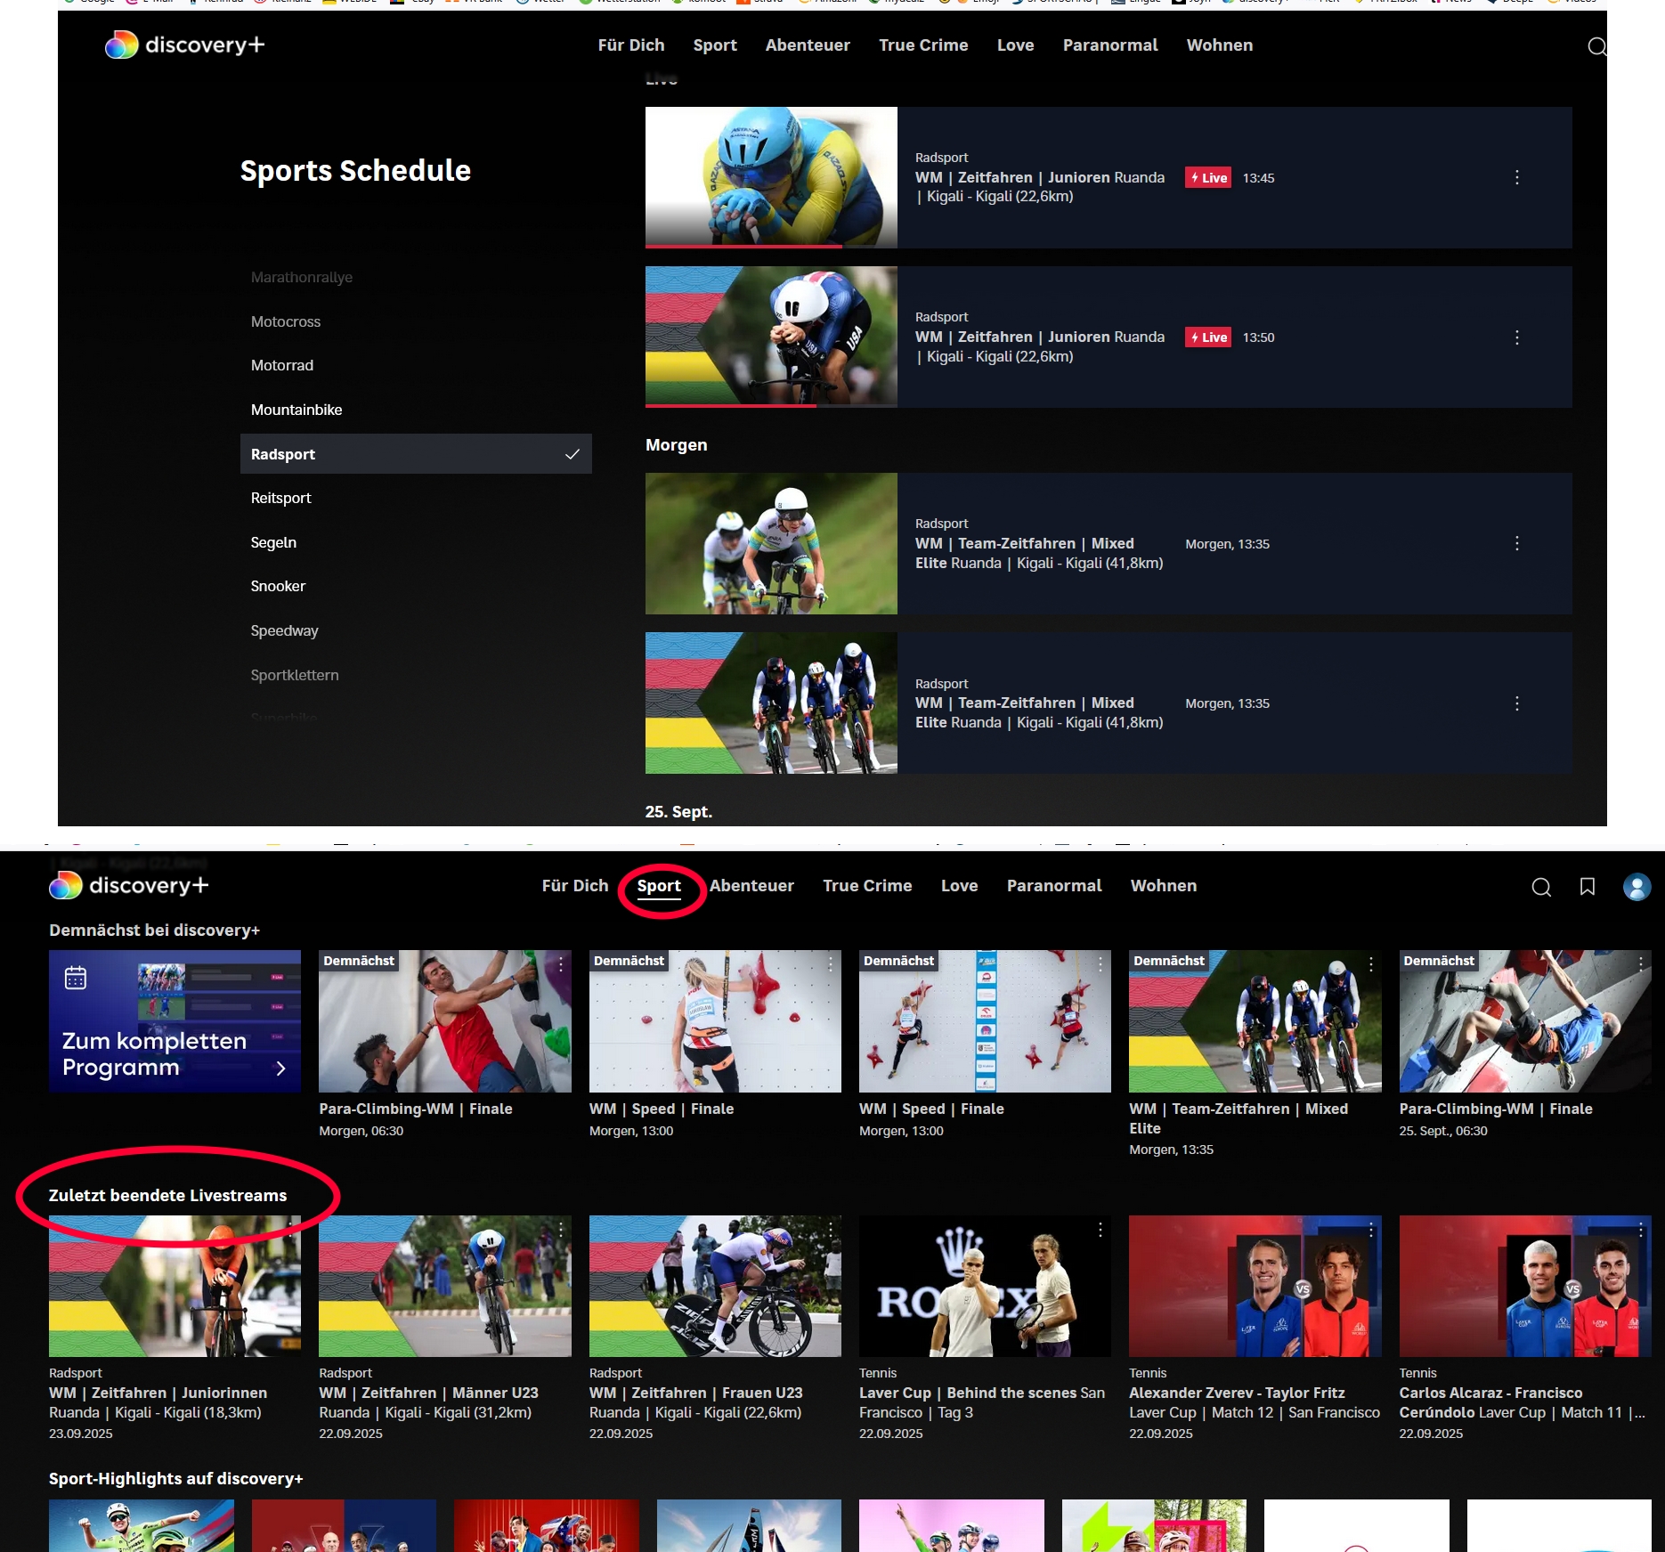Screen dimensions: 1665x1552
Task: Click the Demnächst badge on the 25. Sept. card
Action: pyautogui.click(x=1438, y=960)
